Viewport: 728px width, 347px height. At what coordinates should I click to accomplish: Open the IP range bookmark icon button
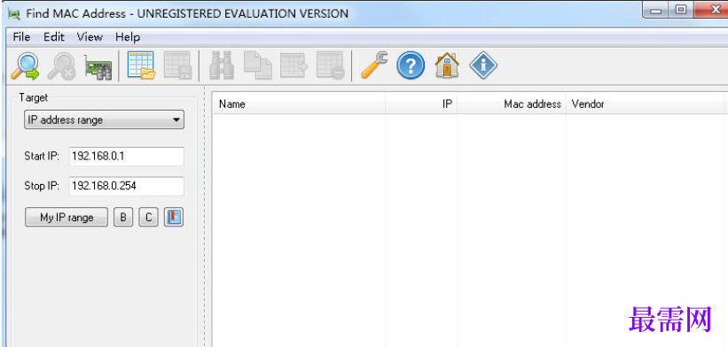(x=174, y=217)
